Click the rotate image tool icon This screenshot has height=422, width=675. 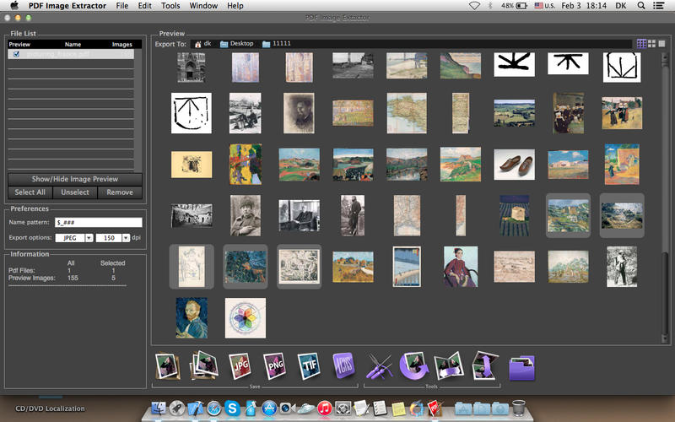click(413, 366)
